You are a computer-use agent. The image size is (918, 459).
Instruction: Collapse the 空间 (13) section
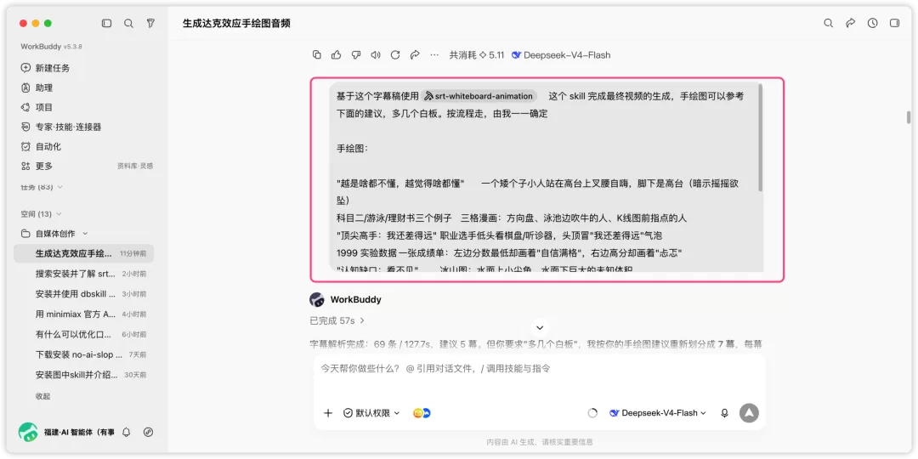pos(41,214)
